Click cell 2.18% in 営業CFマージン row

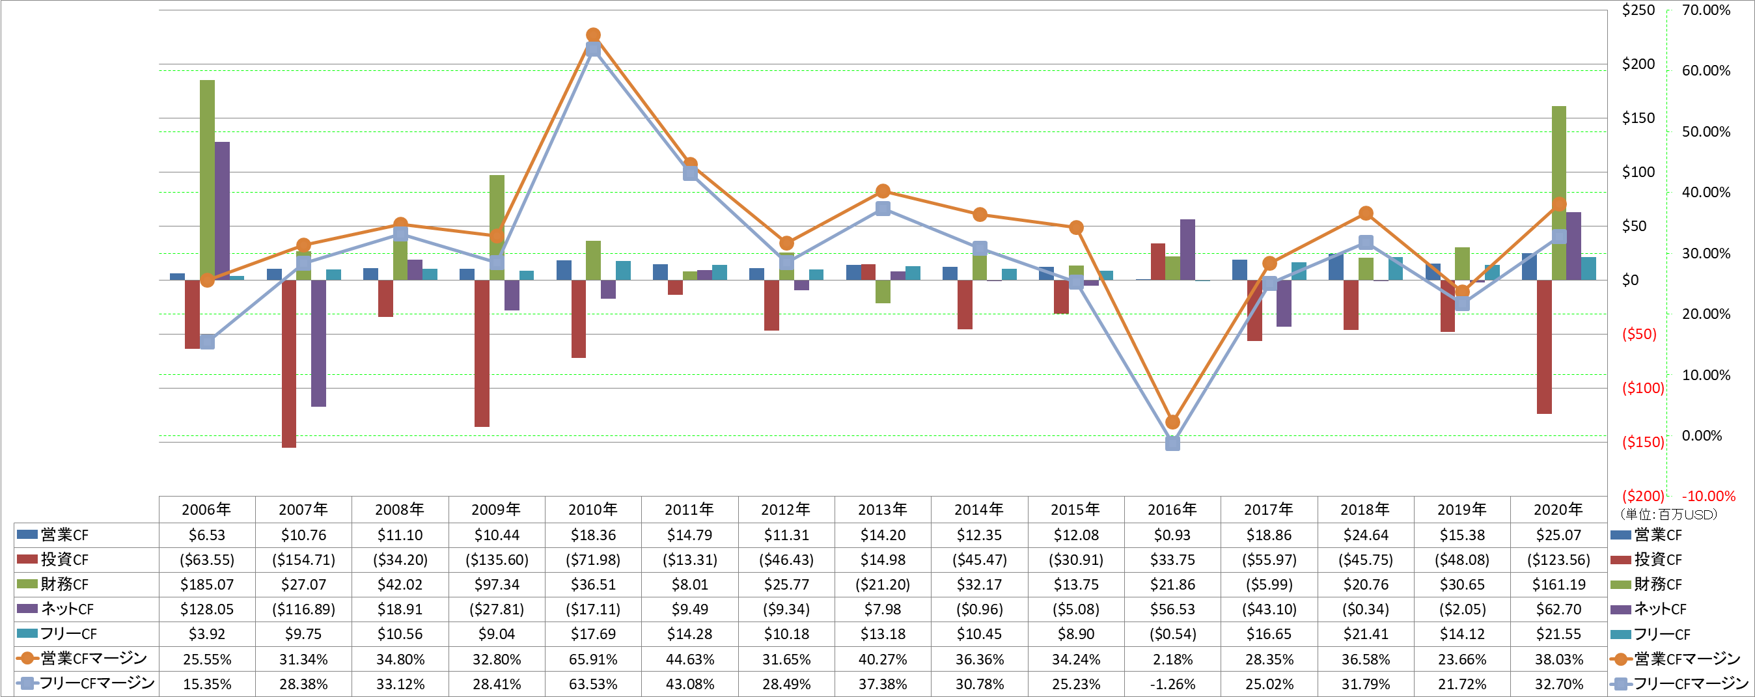point(1172,659)
